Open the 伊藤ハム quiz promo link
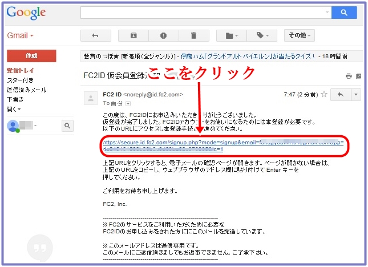Viewport: 368px width, 267px height. (248, 56)
